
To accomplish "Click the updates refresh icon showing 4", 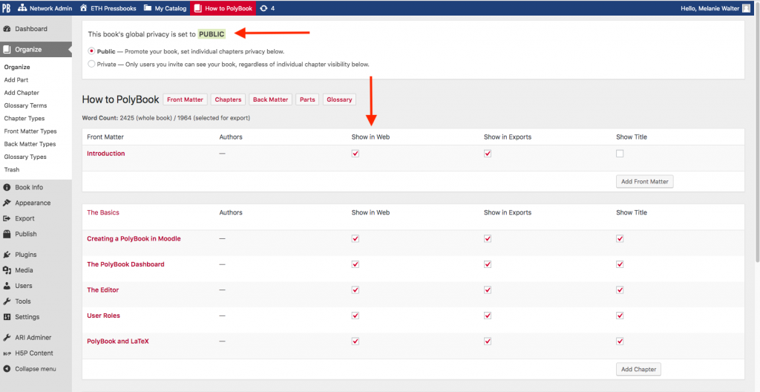I will (x=263, y=8).
